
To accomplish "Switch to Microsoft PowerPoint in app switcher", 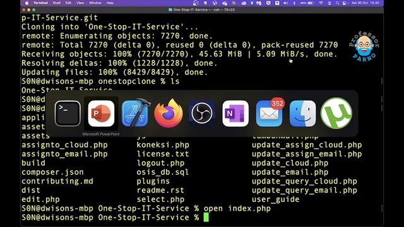I will (x=101, y=113).
